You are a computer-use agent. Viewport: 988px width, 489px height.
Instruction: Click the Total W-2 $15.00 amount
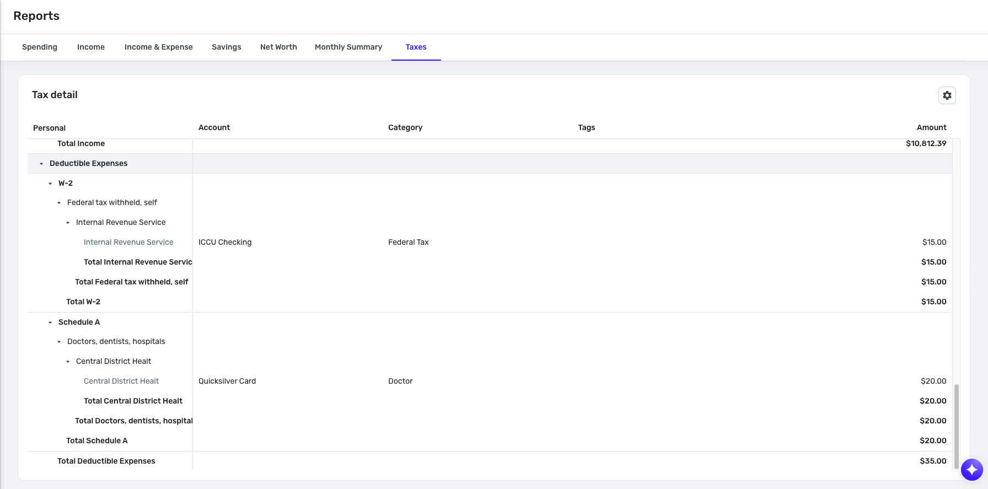[x=933, y=302]
